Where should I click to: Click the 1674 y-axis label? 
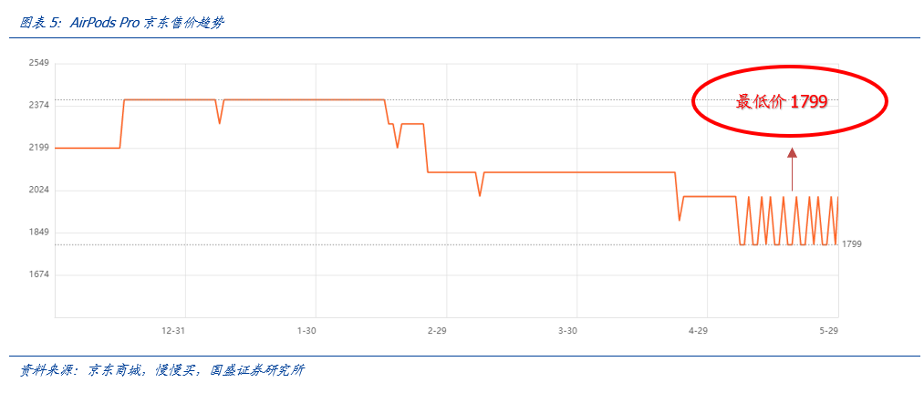tap(39, 274)
